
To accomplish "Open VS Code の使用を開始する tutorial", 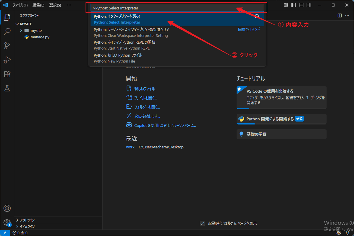I will 281,98.
